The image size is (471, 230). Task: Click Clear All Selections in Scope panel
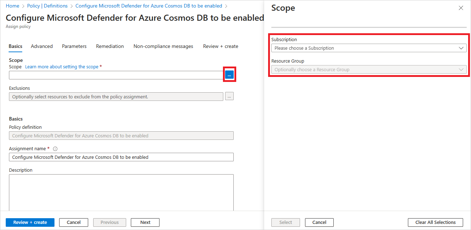(436, 222)
